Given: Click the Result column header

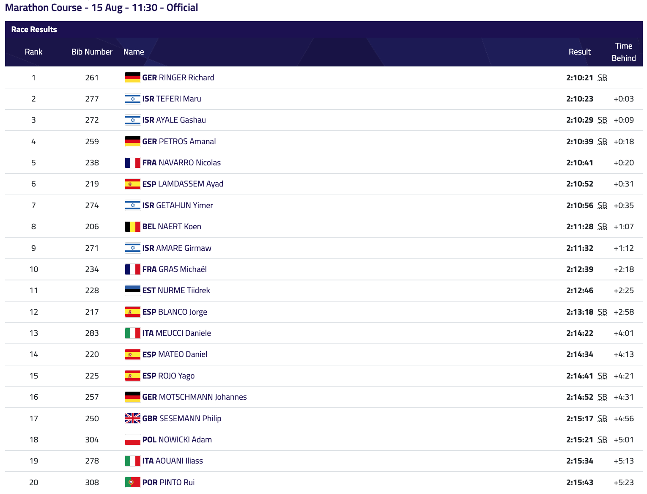Looking at the screenshot, I should coord(579,52).
